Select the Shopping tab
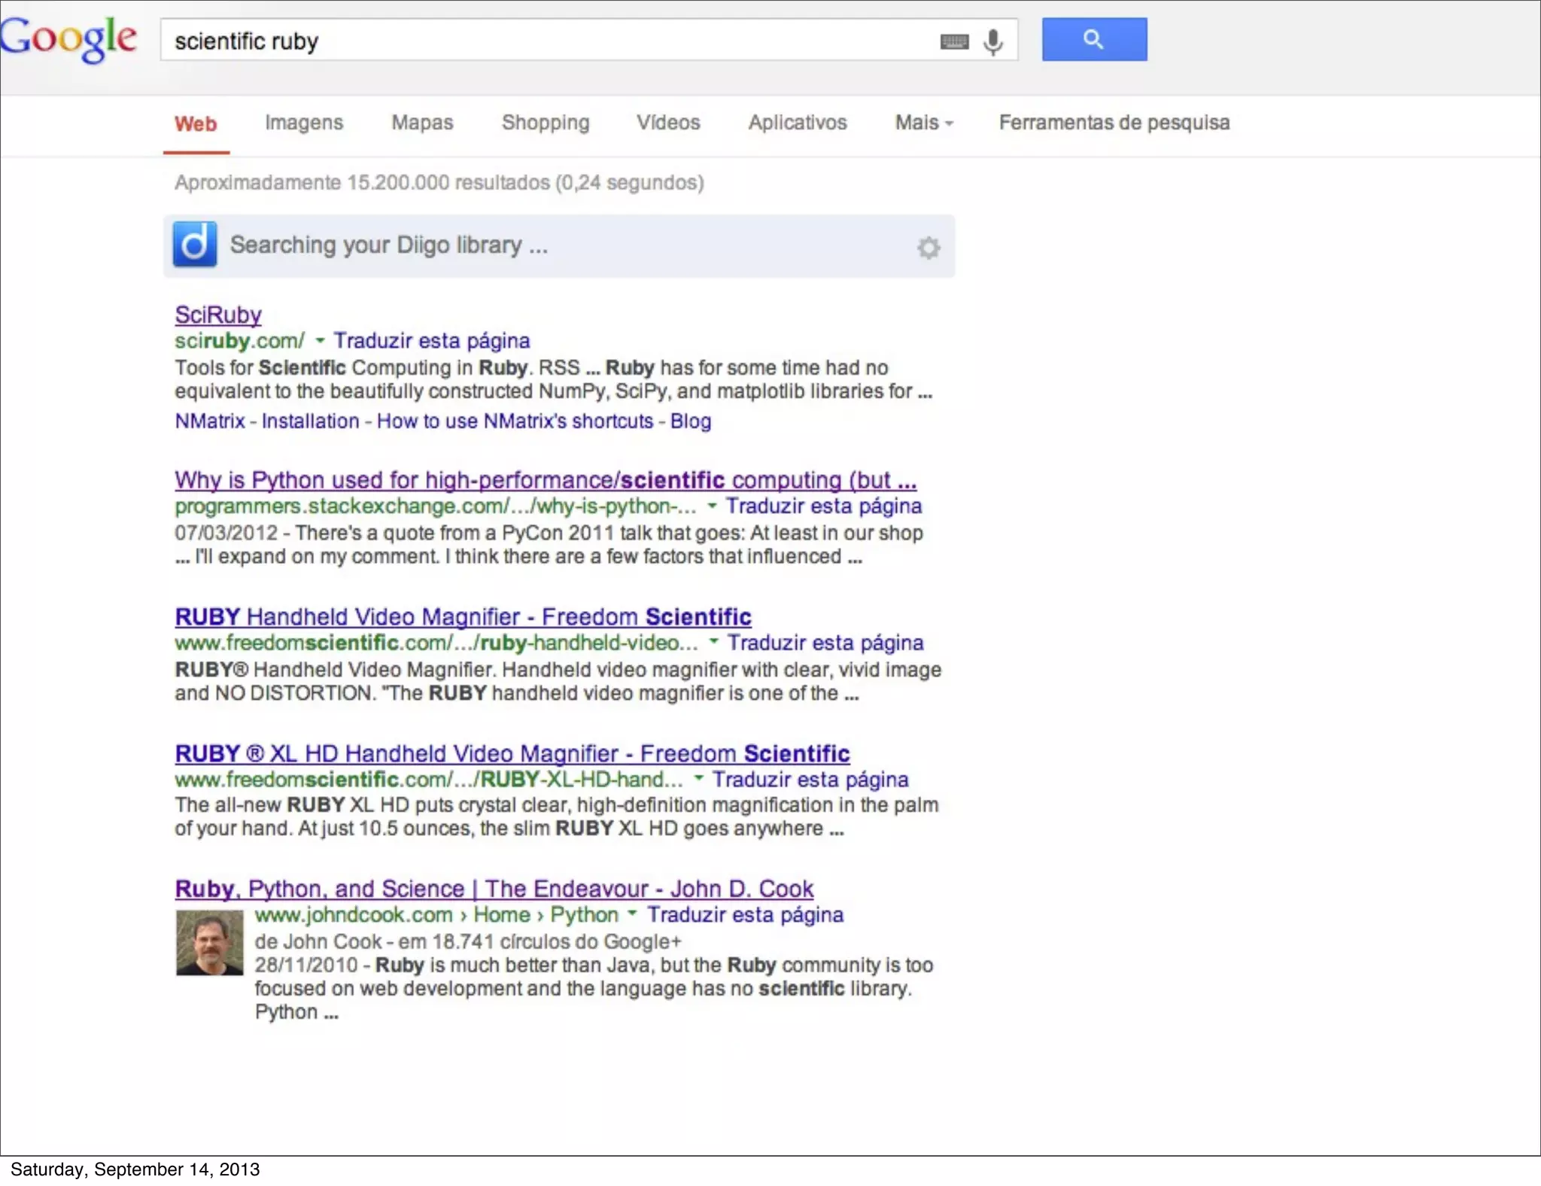 (x=546, y=123)
